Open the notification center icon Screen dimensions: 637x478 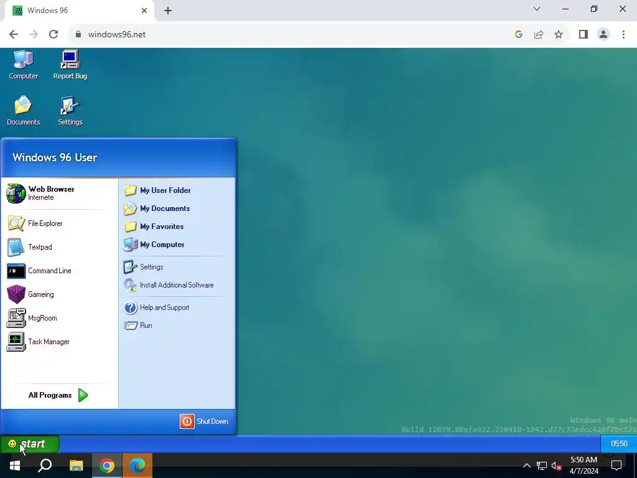[x=616, y=466]
